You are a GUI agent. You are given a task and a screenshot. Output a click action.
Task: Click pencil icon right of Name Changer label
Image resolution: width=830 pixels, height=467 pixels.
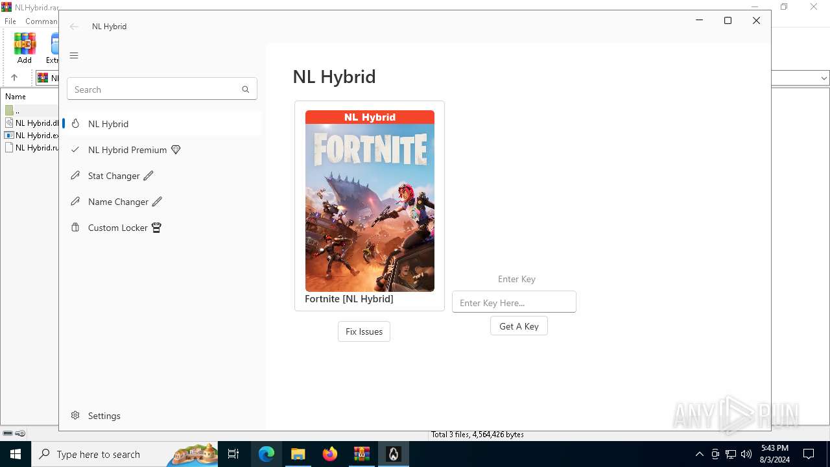click(157, 202)
